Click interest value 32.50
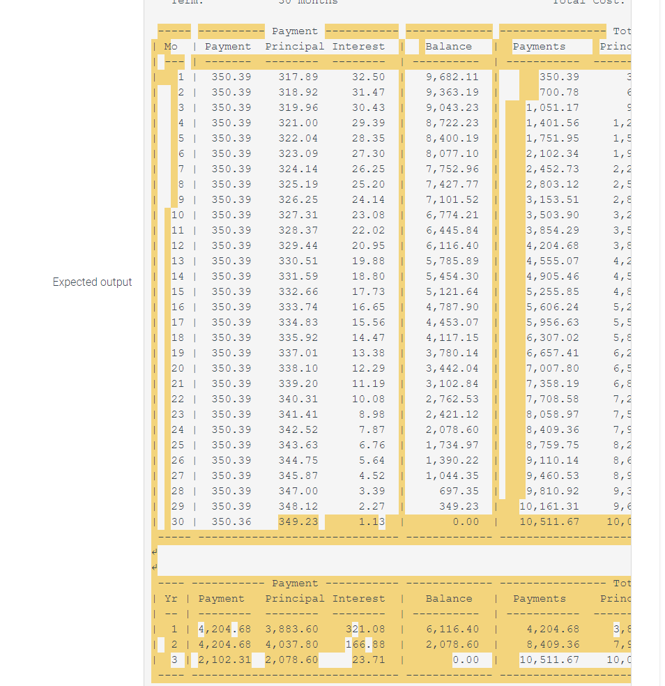 [368, 77]
